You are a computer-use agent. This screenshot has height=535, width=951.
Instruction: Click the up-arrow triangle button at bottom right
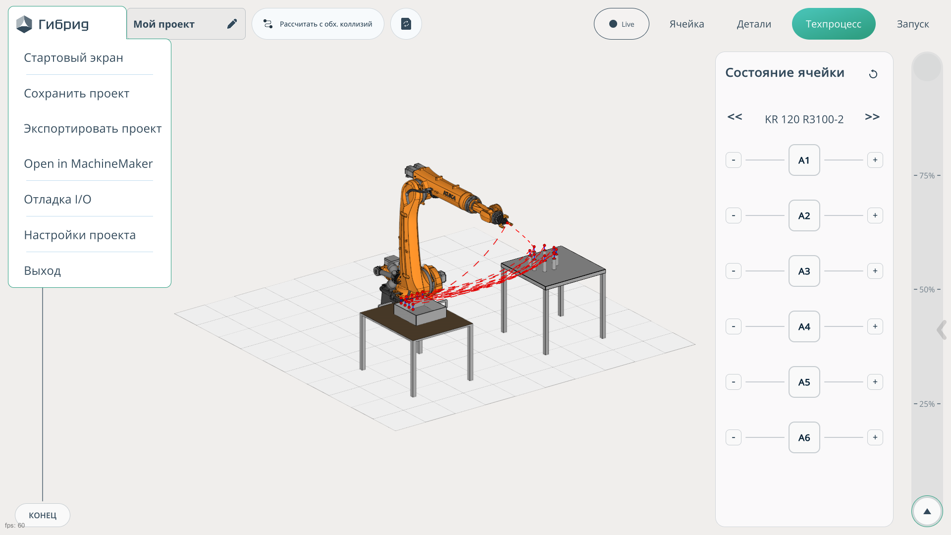tap(927, 511)
